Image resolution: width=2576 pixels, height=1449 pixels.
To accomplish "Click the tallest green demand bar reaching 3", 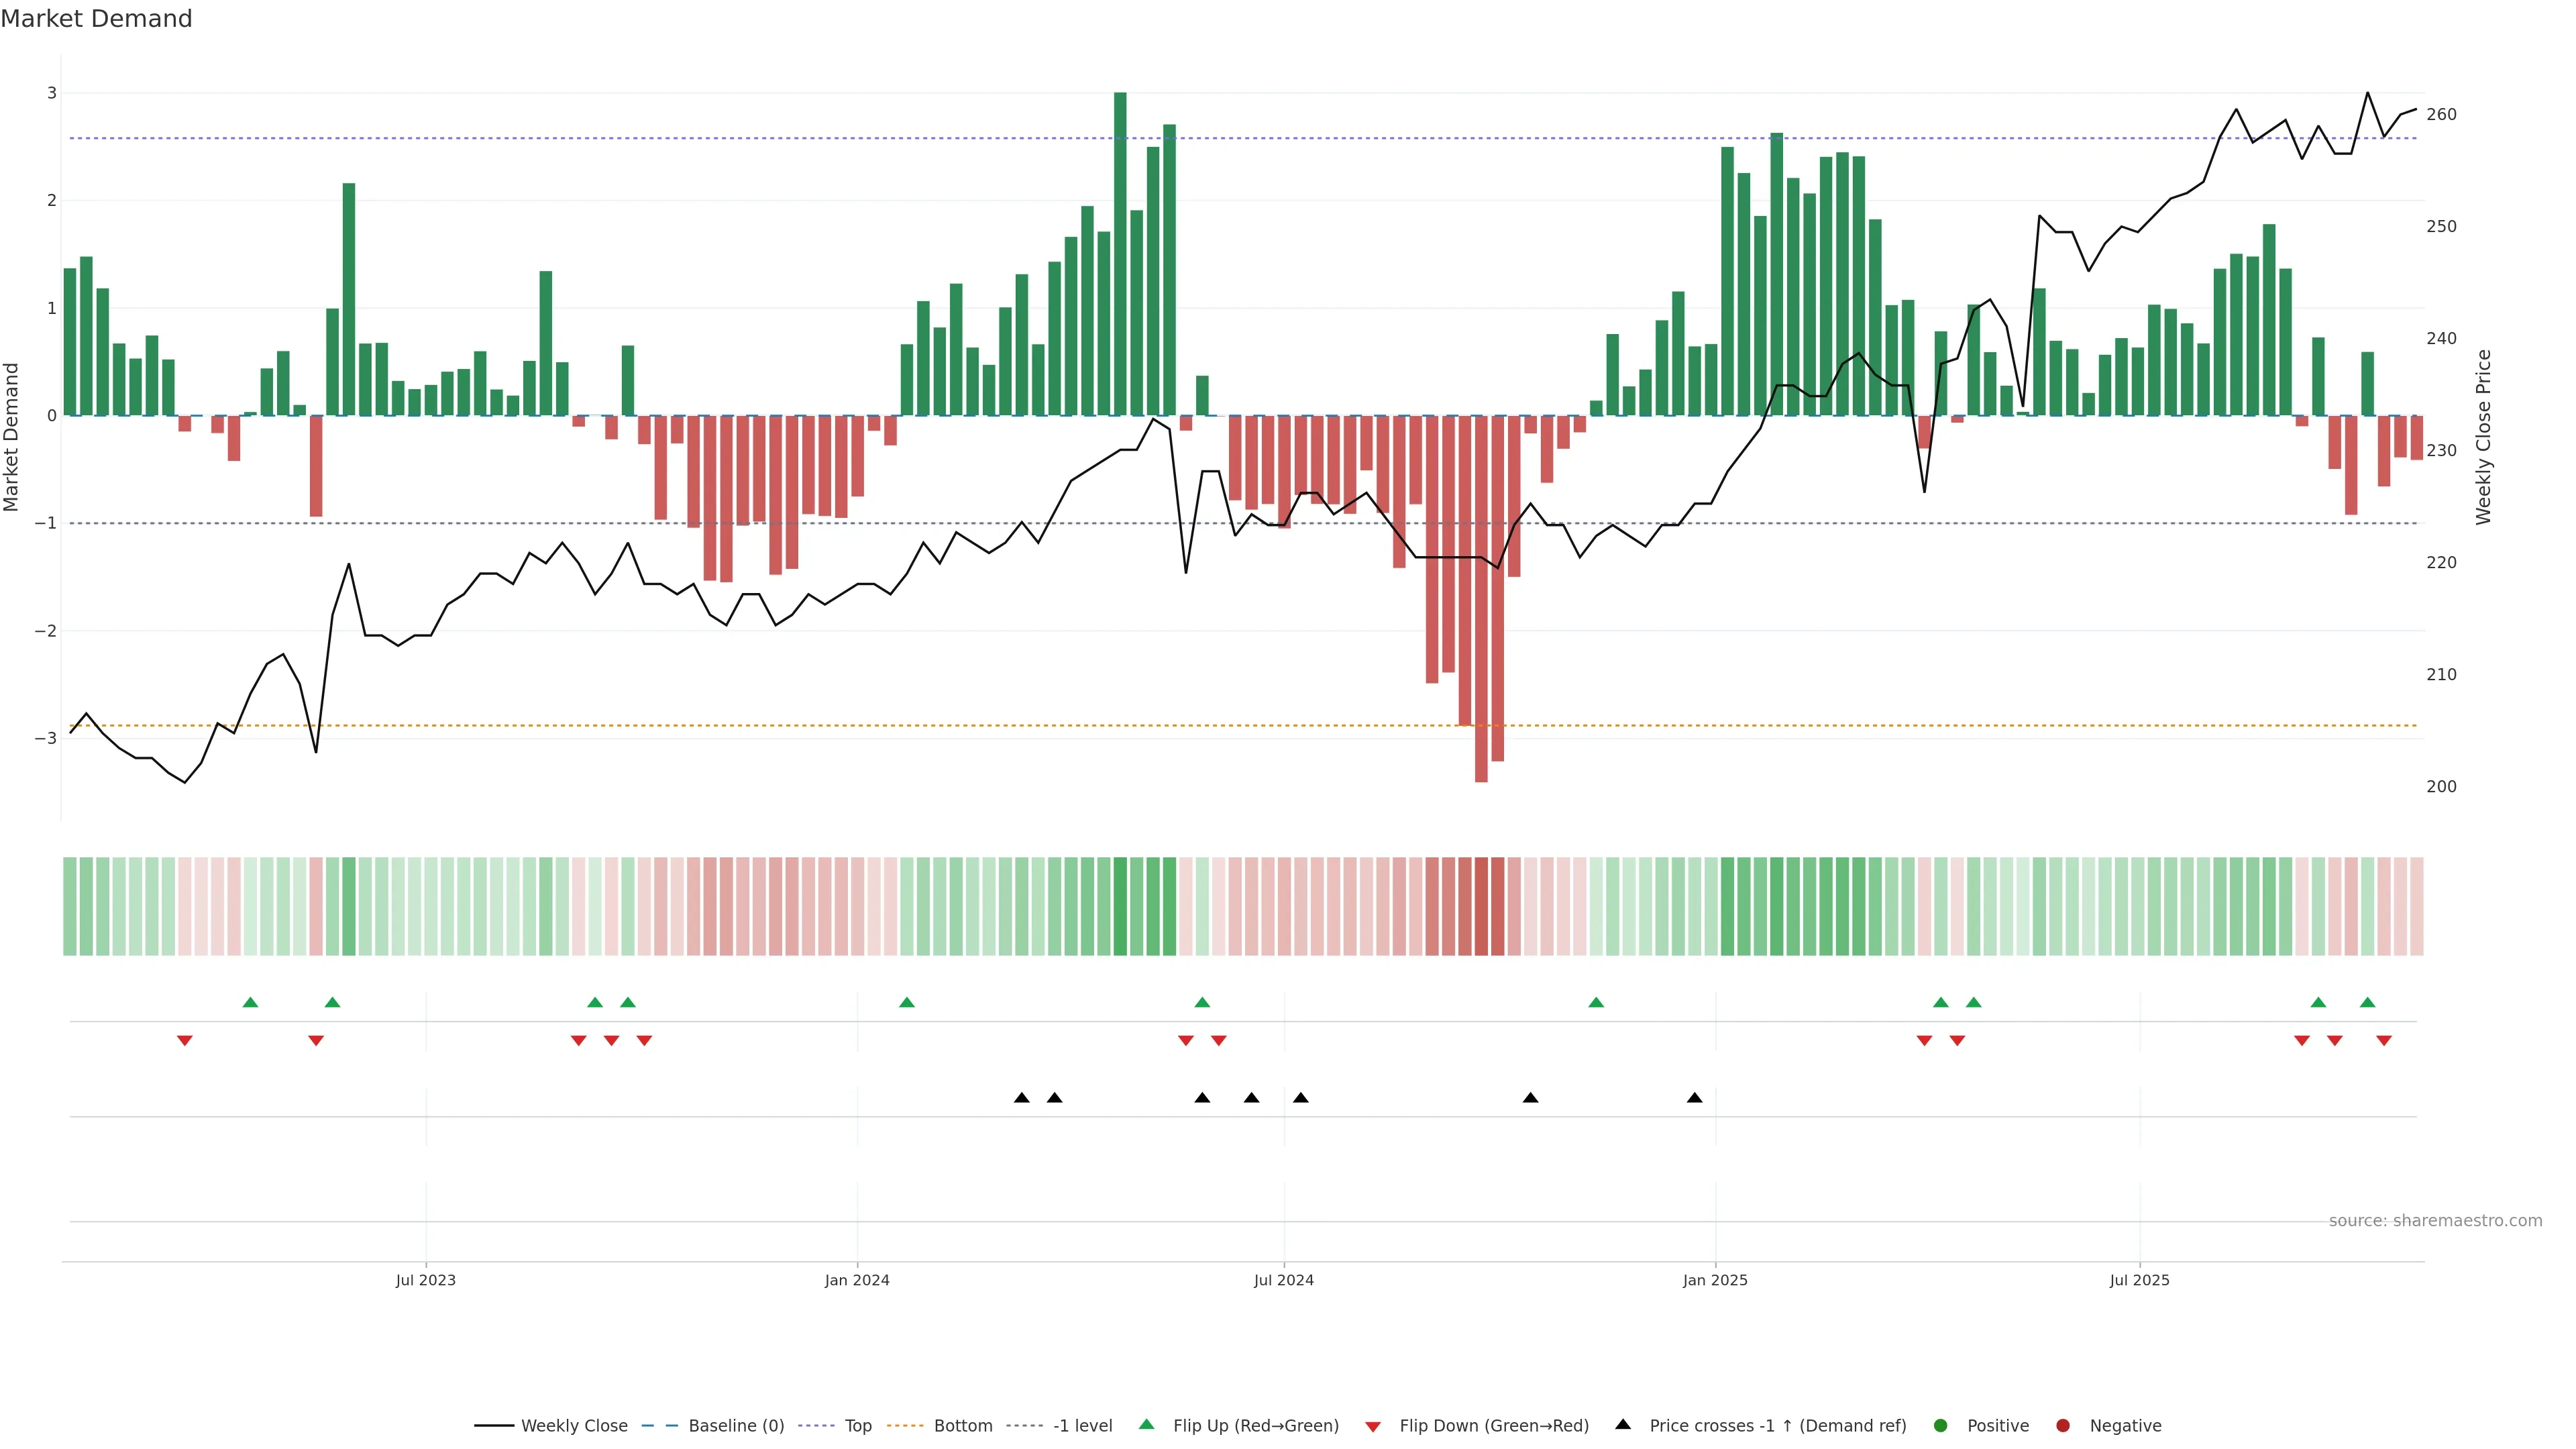I will click(1120, 250).
